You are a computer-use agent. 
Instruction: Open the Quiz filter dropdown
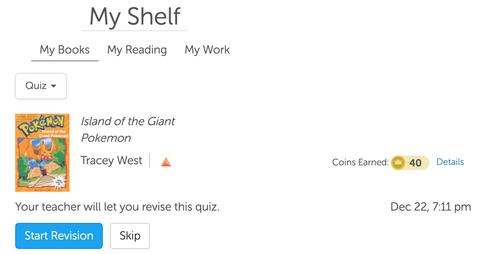point(41,86)
